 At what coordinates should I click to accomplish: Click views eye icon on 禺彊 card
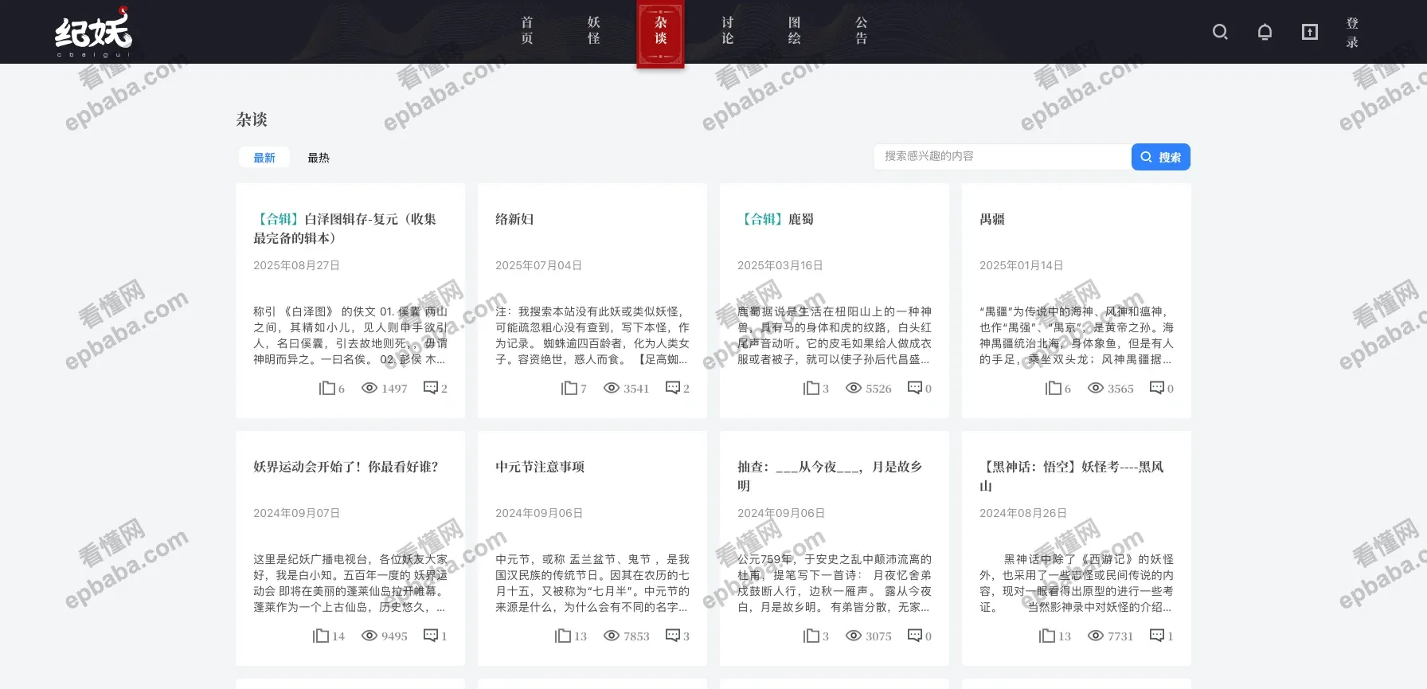(x=1096, y=388)
